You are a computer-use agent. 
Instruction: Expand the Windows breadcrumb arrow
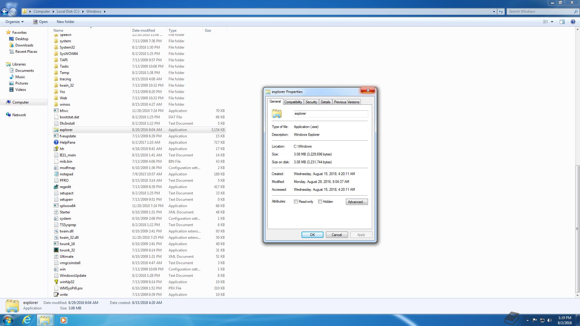click(105, 11)
